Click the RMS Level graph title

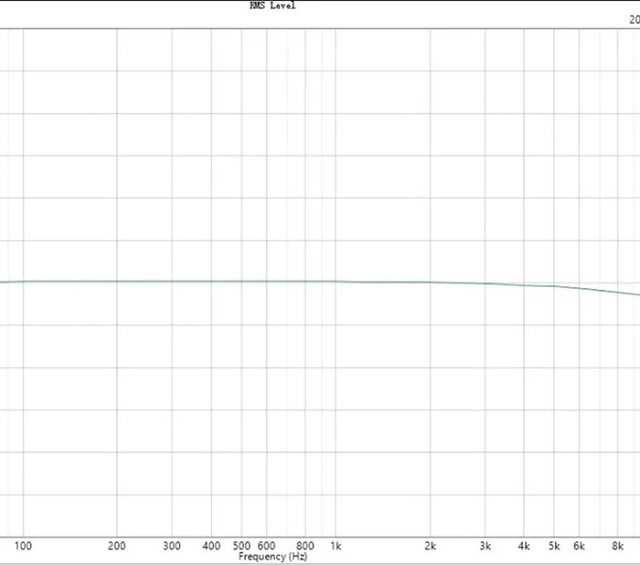(x=272, y=5)
